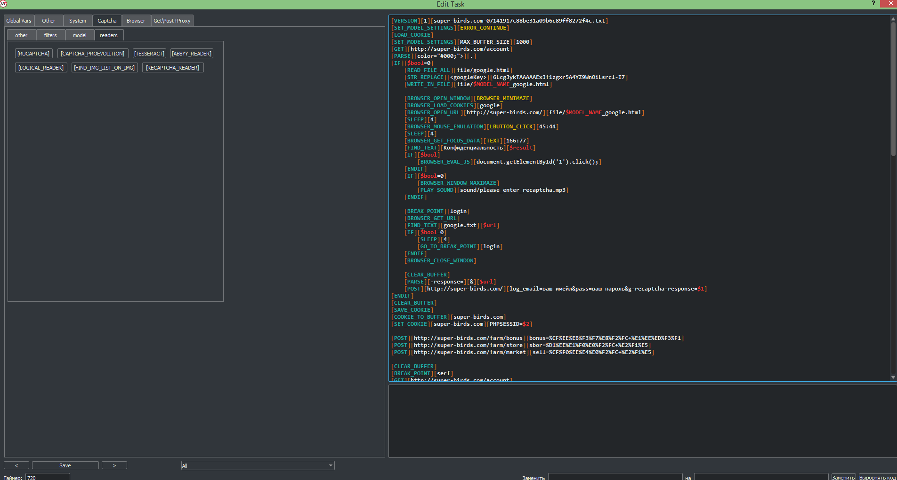Select the lowercase other sub-tab
This screenshot has height=480, width=897.
tap(21, 35)
